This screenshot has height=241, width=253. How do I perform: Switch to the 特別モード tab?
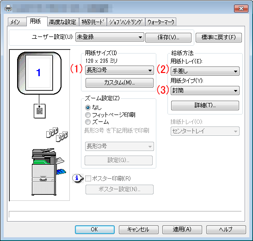pos(93,22)
